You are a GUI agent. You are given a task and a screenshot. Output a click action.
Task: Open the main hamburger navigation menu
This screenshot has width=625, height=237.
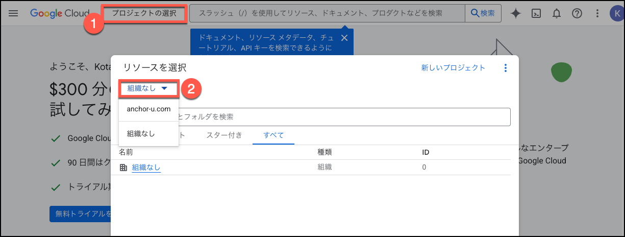pyautogui.click(x=14, y=13)
